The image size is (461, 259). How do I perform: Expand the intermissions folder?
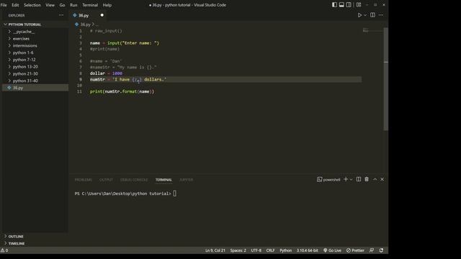(35, 45)
